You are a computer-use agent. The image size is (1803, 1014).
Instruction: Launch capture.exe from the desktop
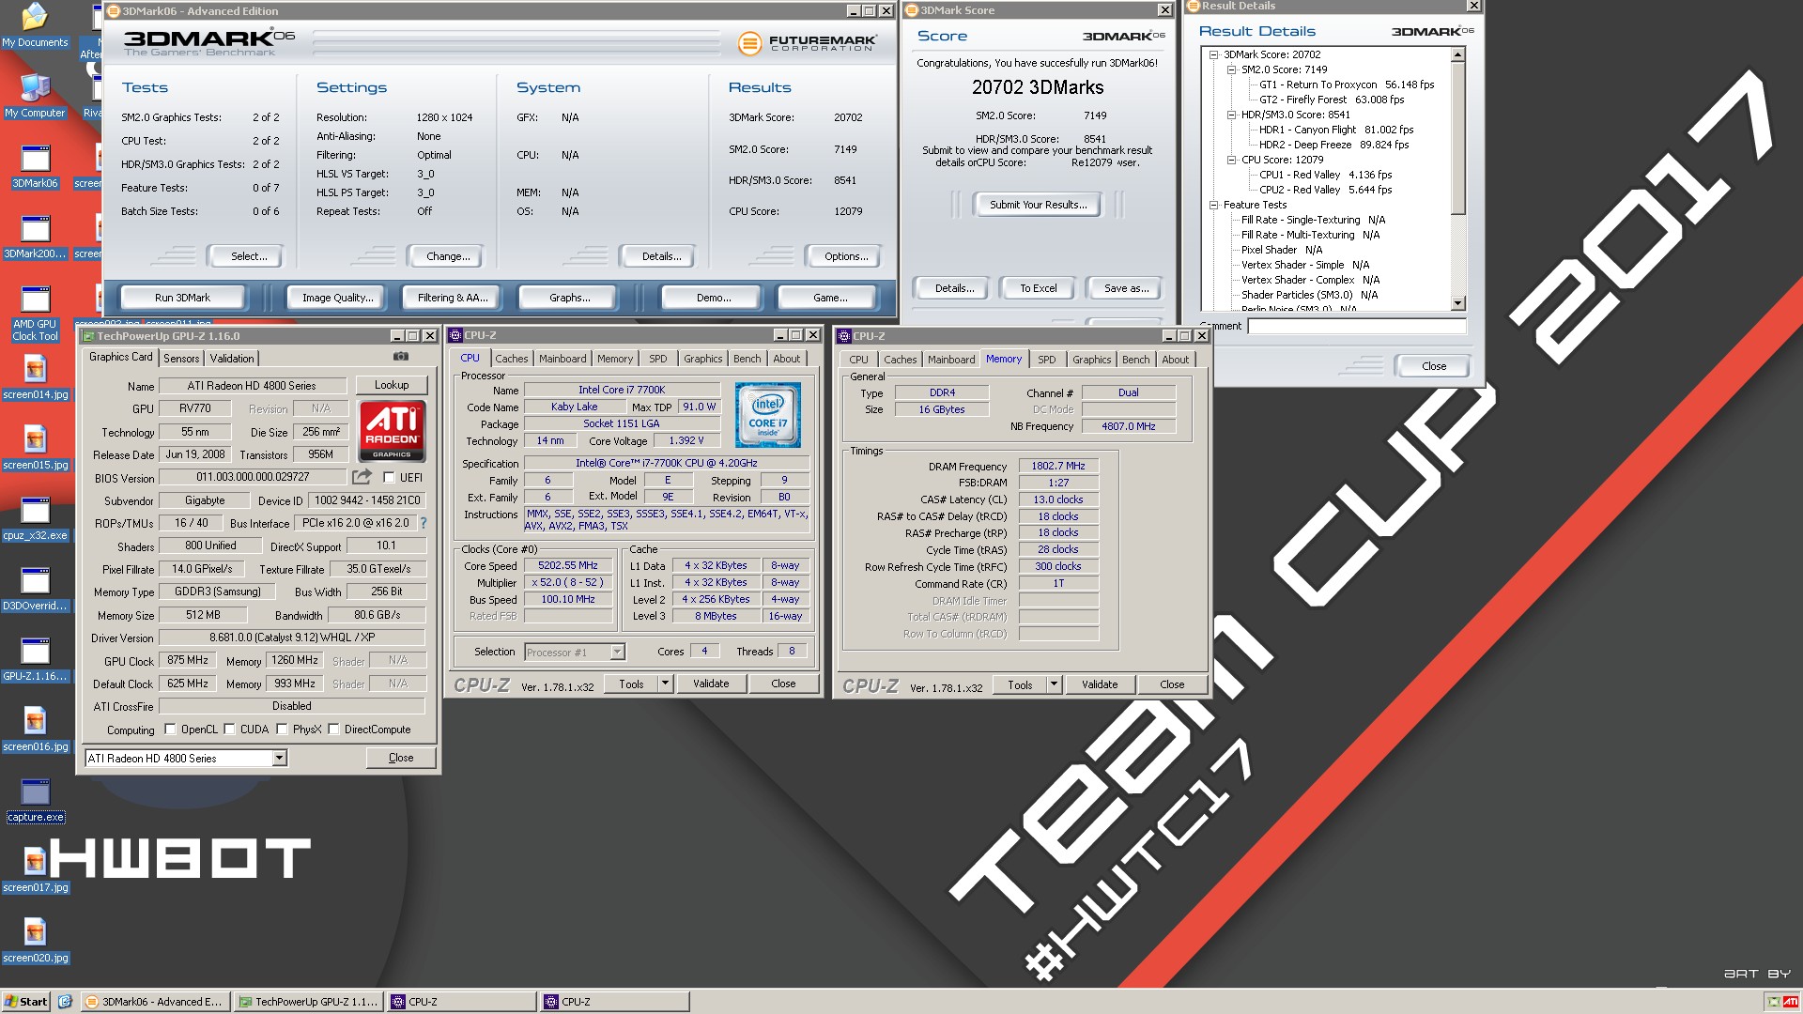point(35,800)
